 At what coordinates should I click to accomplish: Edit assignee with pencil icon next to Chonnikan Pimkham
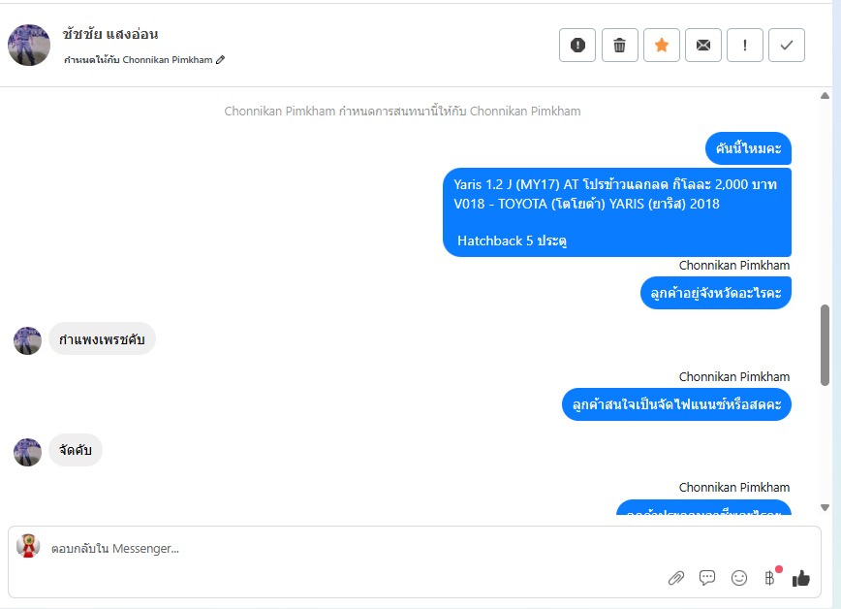(221, 59)
